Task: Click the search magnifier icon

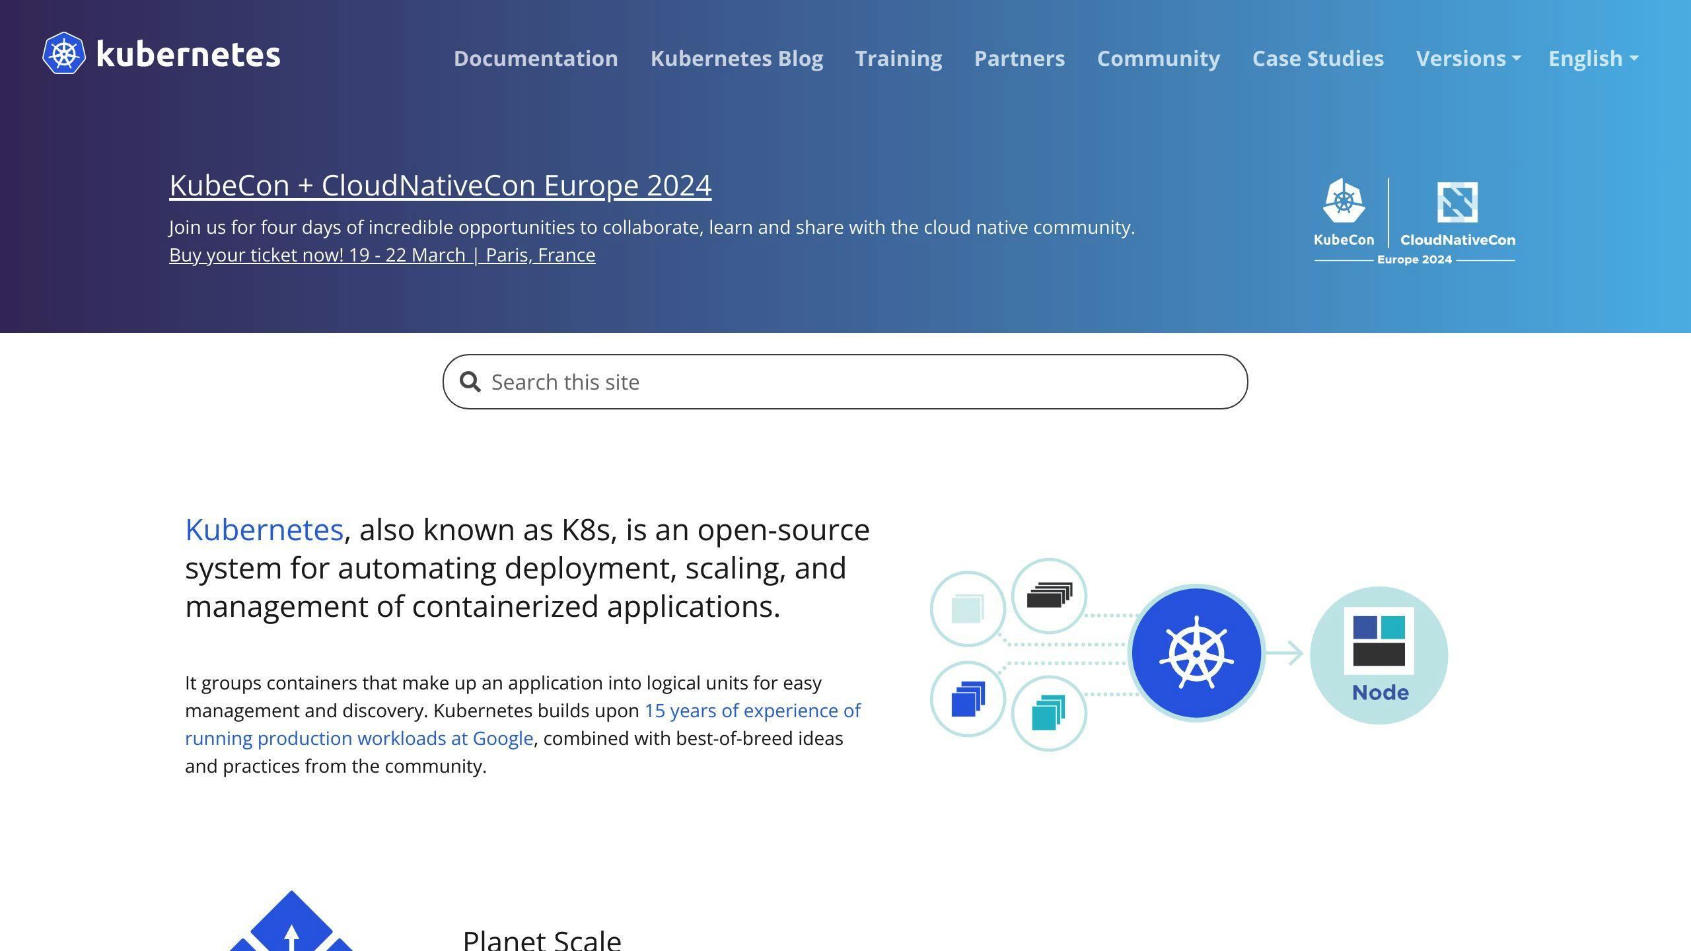Action: click(470, 382)
